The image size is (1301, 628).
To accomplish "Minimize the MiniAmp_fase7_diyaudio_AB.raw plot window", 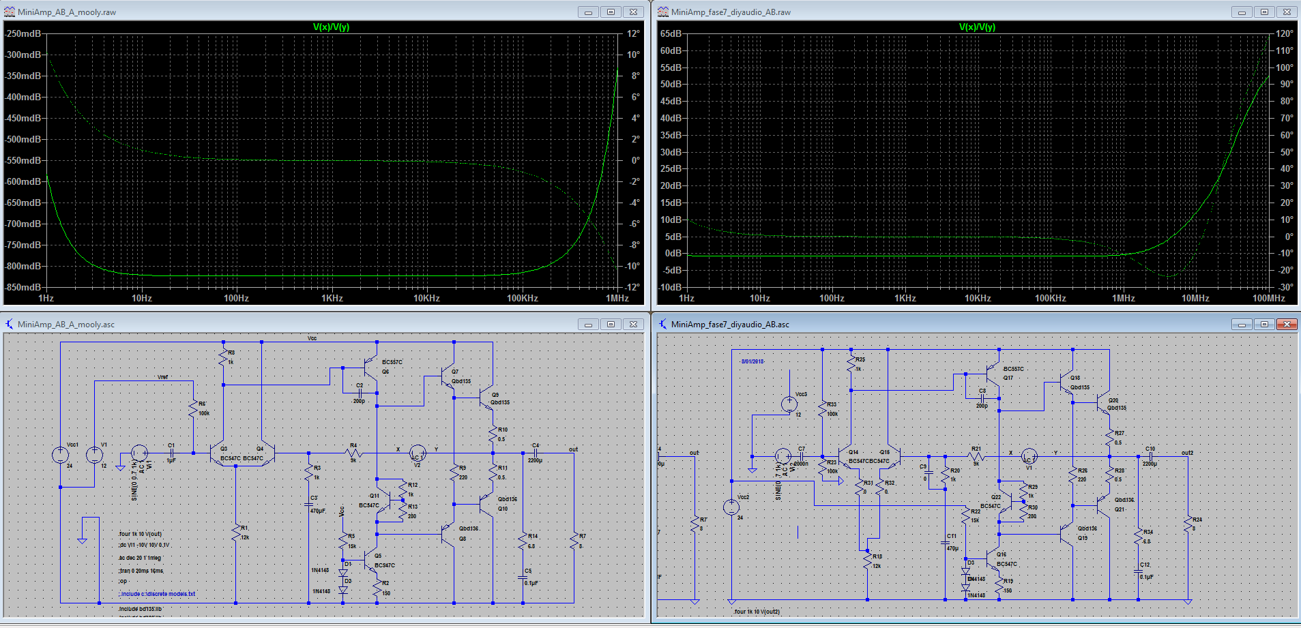I will [x=1242, y=12].
